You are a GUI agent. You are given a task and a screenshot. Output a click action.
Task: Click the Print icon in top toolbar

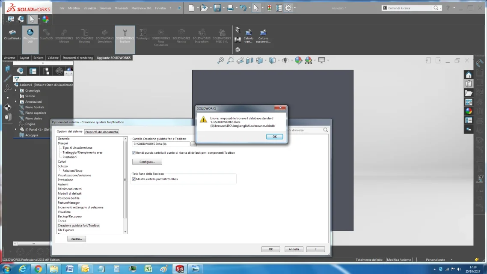[x=230, y=8]
